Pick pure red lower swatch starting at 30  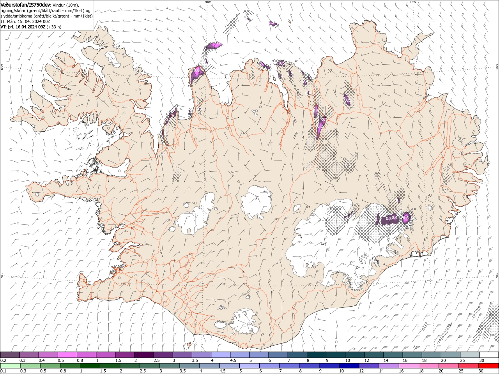pyautogui.click(x=488, y=366)
